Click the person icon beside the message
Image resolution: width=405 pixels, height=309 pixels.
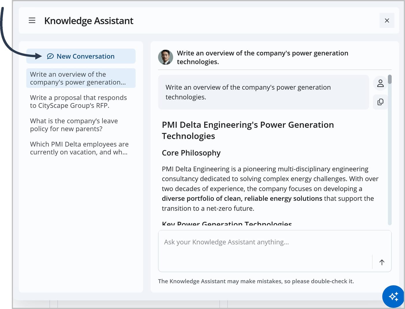pyautogui.click(x=380, y=83)
